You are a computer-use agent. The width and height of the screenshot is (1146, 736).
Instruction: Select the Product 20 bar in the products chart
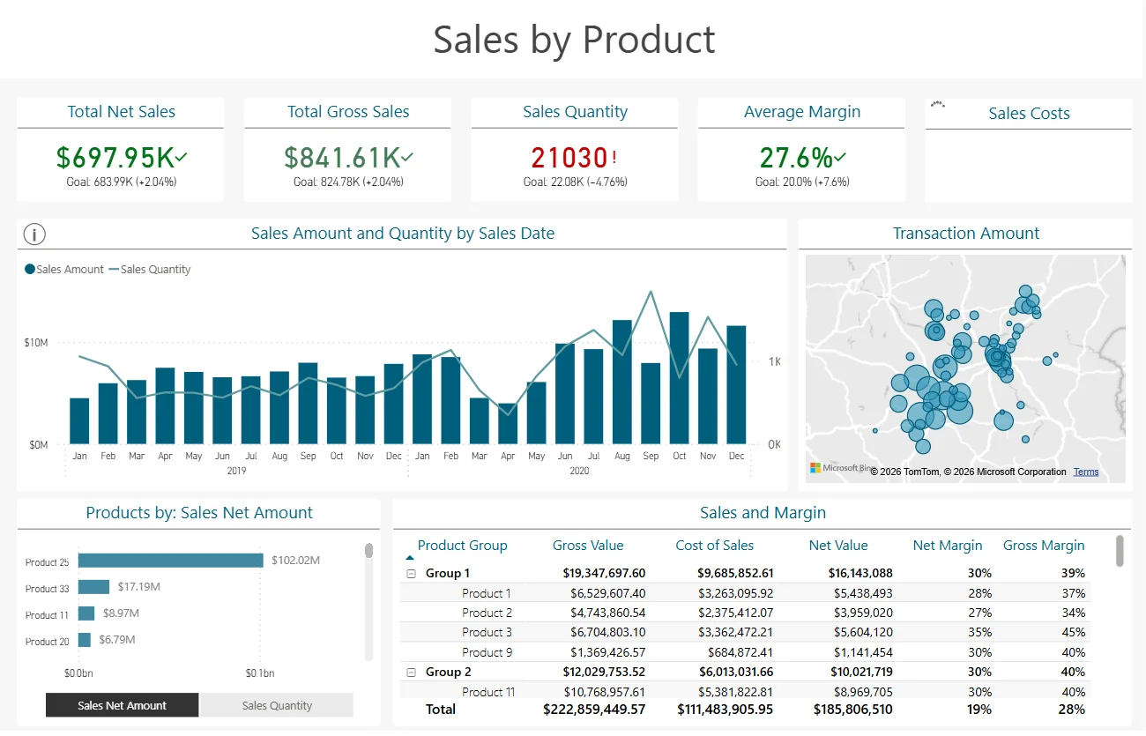(85, 641)
